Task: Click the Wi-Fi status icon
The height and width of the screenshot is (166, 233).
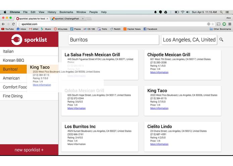Action: click(183, 12)
